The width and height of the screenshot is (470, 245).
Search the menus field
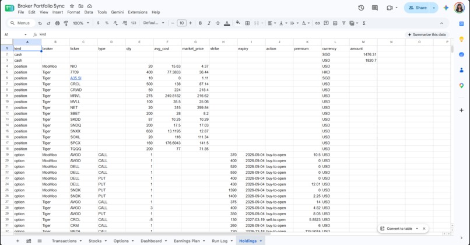21,23
